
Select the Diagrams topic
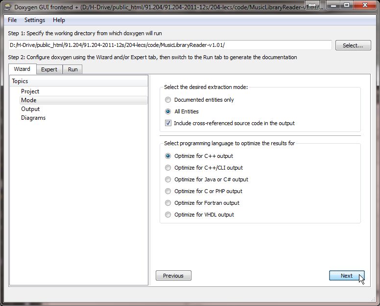33,118
